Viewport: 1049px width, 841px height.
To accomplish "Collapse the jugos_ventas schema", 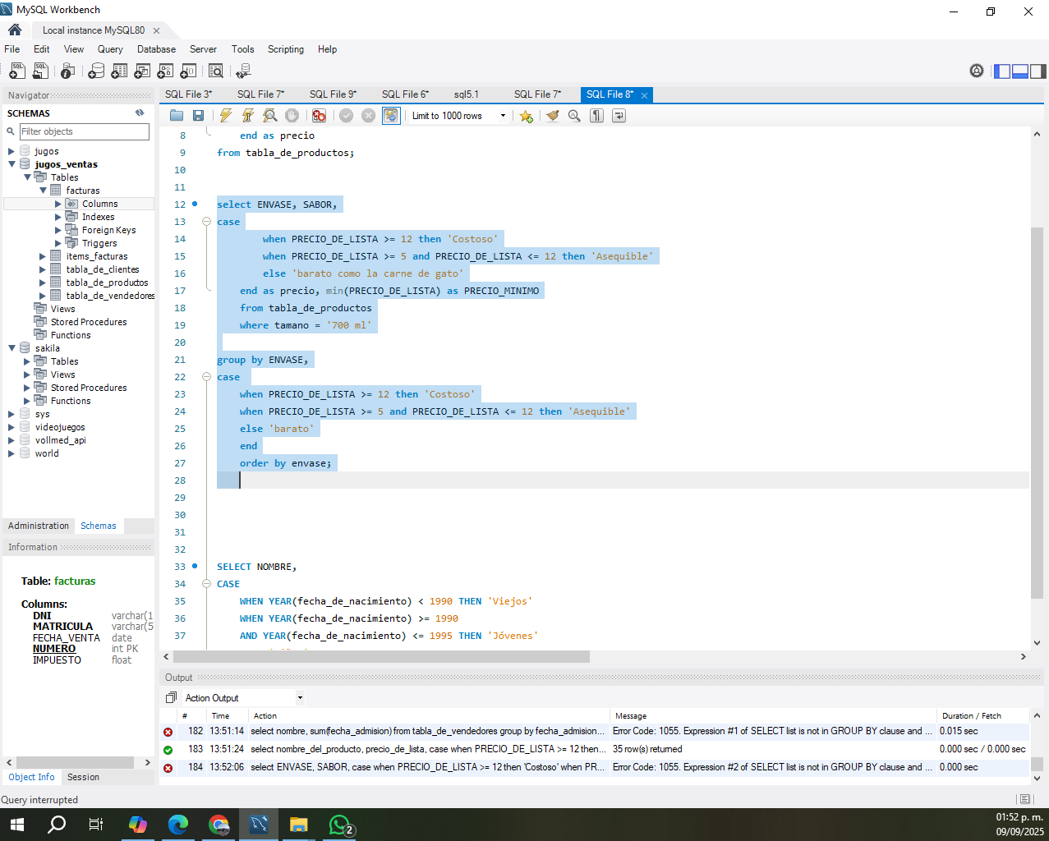I will (x=12, y=164).
